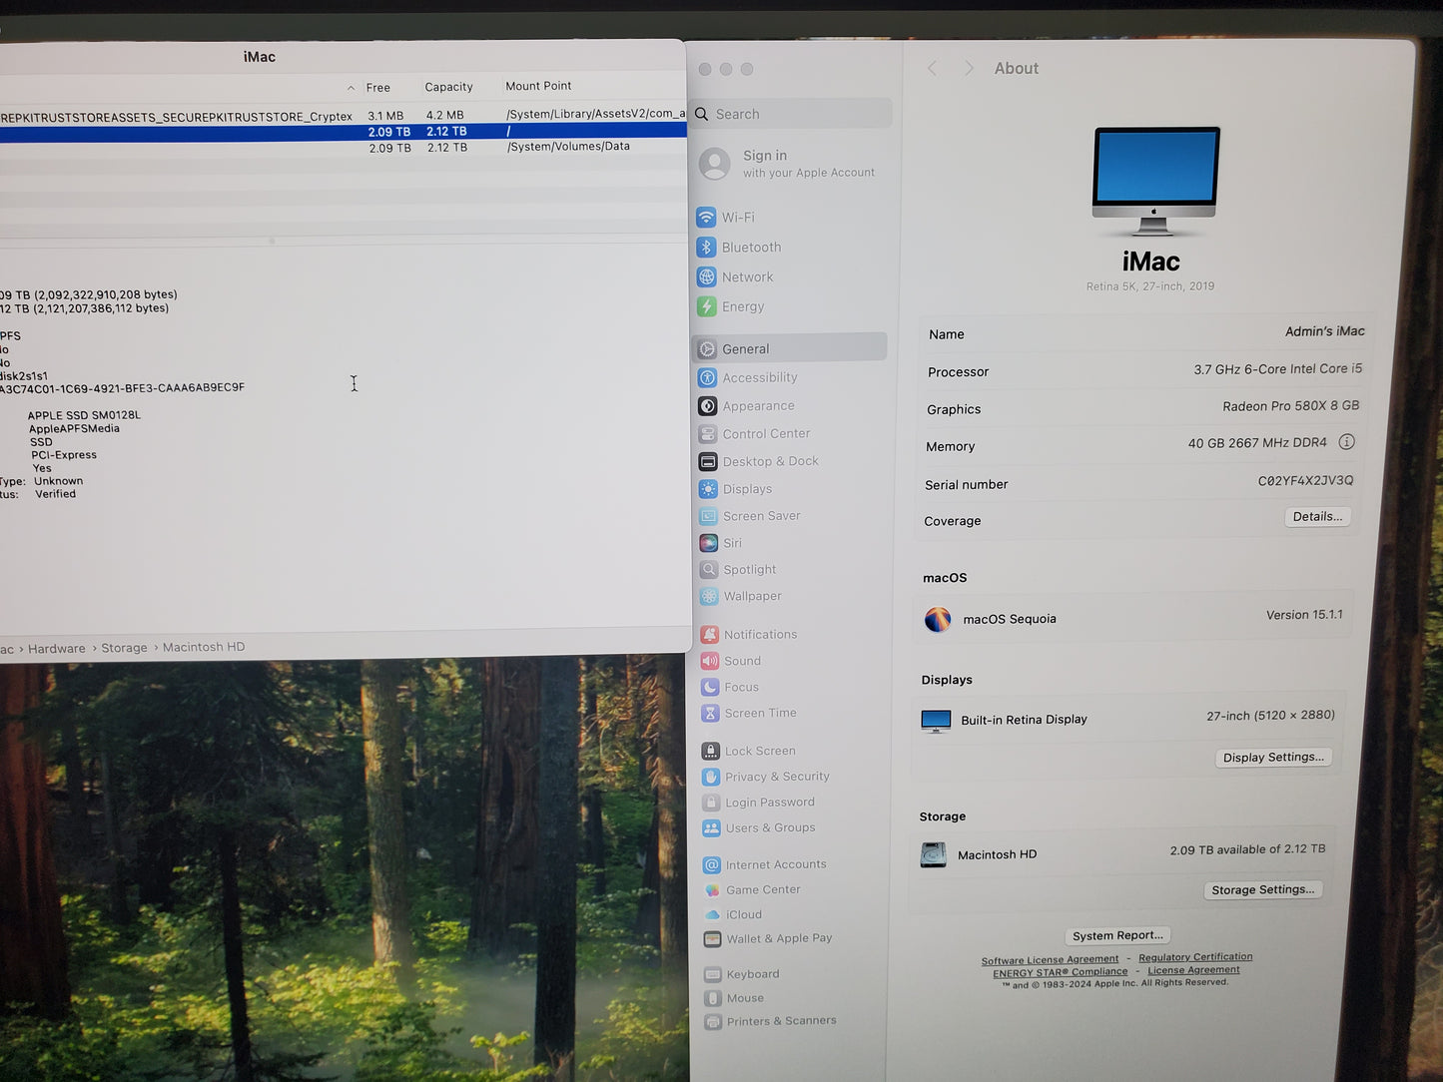Click the Macintosh HD drive icon
1443x1082 pixels.
pos(933,854)
